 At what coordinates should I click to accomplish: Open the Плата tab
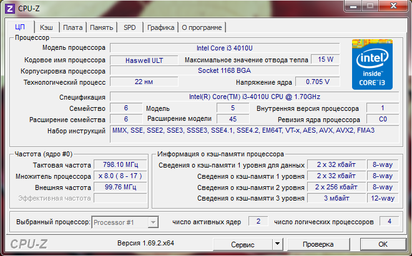pos(73,27)
